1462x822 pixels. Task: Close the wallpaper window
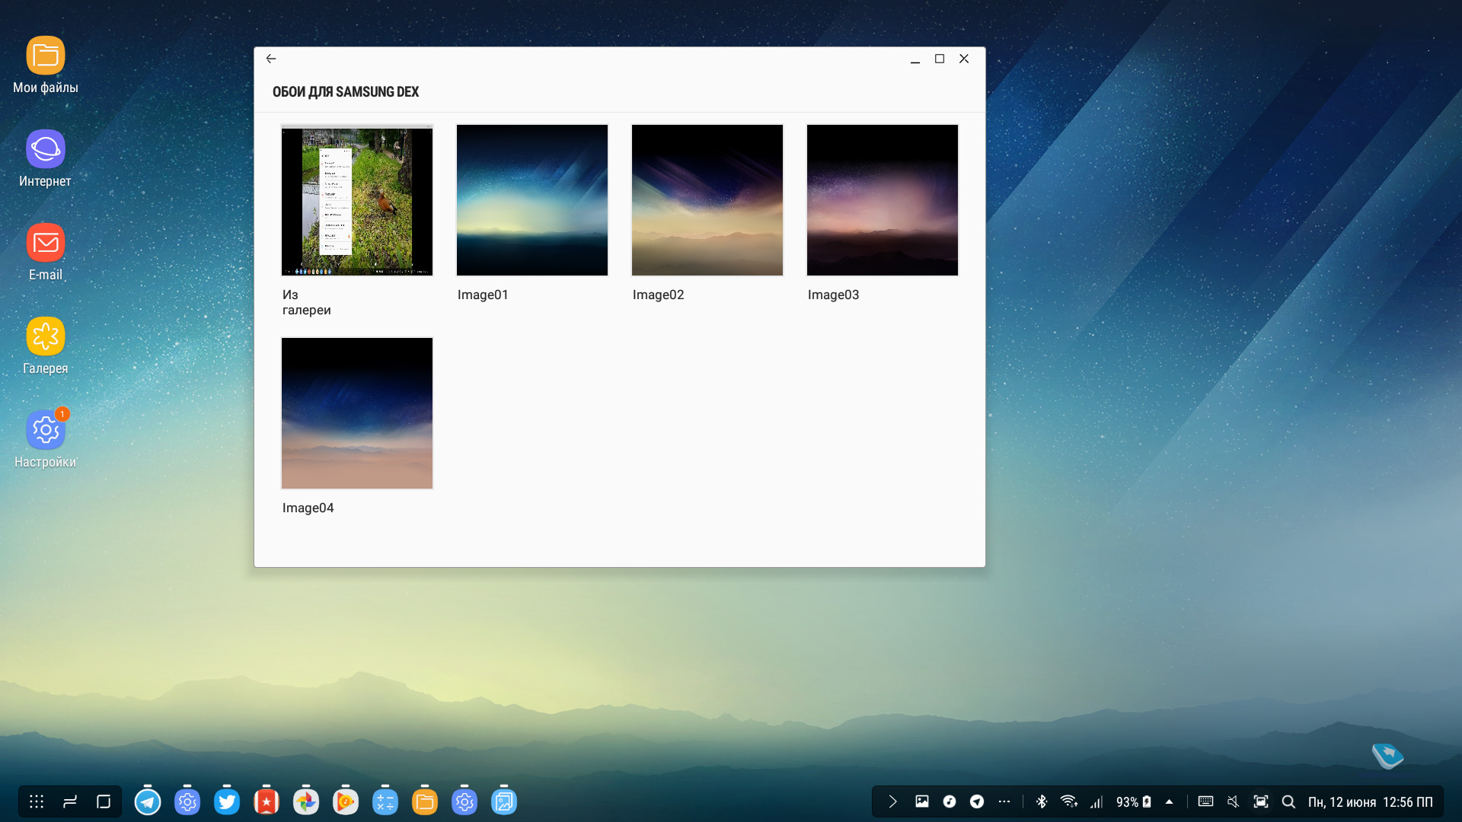tap(964, 59)
